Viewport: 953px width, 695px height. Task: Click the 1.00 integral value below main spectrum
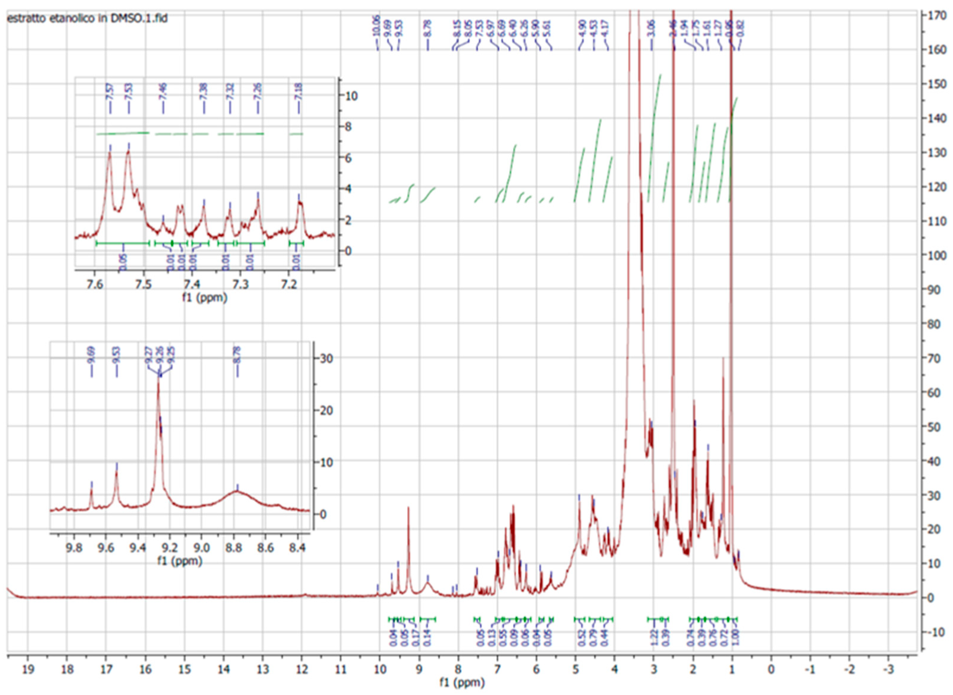pyautogui.click(x=736, y=637)
